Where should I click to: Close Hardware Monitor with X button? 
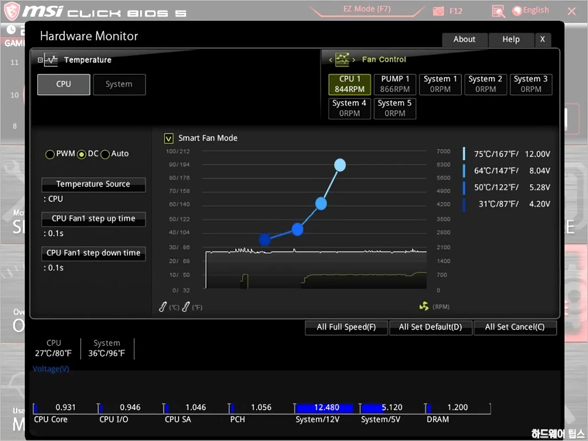[x=542, y=40]
